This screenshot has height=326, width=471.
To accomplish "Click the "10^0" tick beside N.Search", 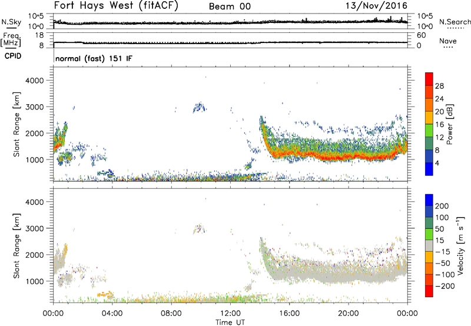I will [424, 26].
